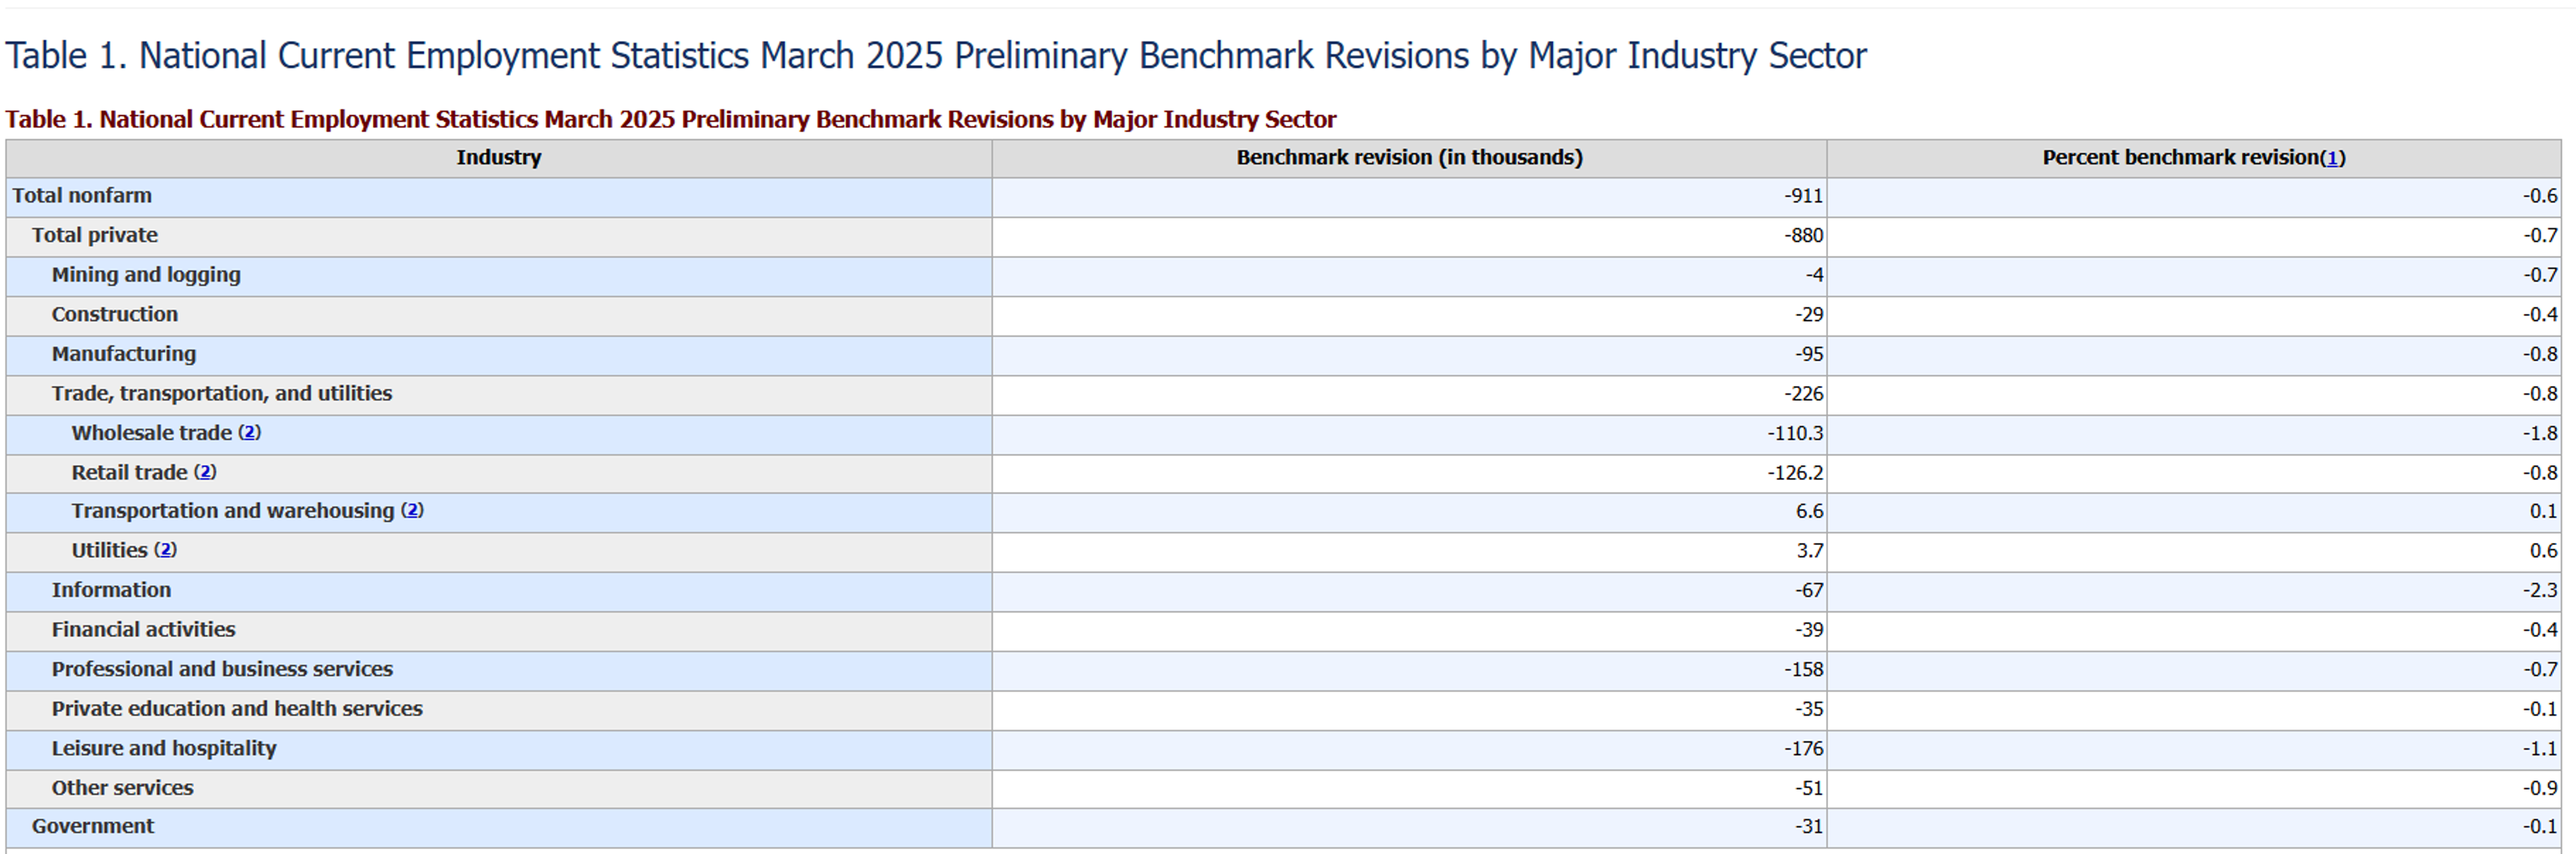Click the -2.3 Information percent value
The image size is (2576, 854).
tap(2540, 591)
